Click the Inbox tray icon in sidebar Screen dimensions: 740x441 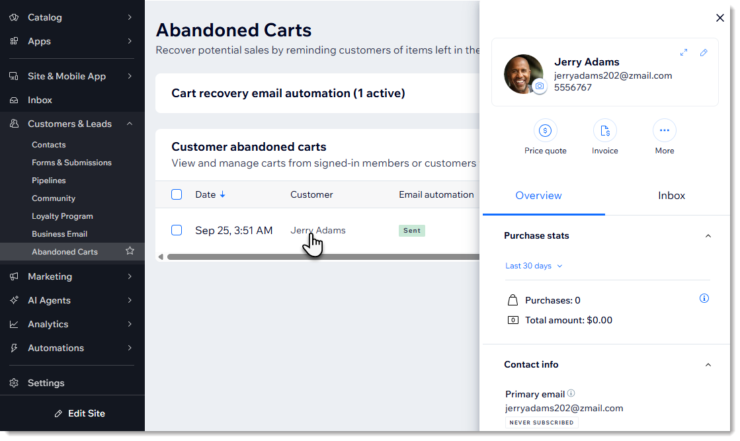point(14,100)
